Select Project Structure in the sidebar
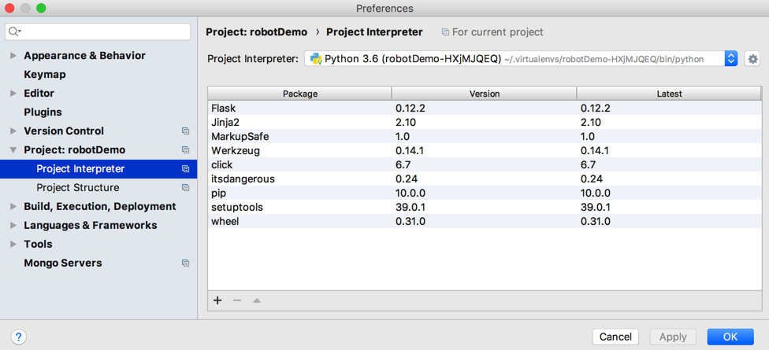Screen dimensions: 769x350 point(78,188)
